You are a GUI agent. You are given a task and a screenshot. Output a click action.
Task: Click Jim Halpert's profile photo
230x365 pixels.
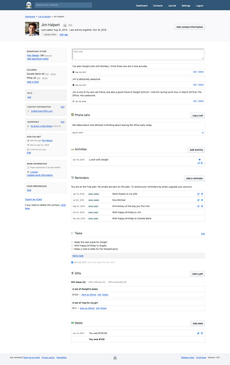tap(32, 29)
